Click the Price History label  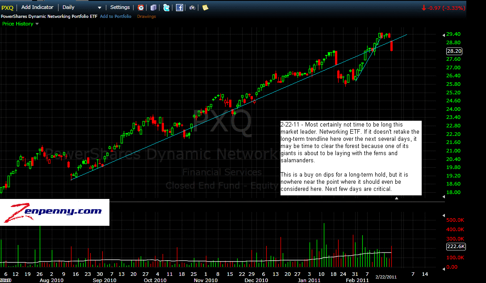pyautogui.click(x=18, y=24)
